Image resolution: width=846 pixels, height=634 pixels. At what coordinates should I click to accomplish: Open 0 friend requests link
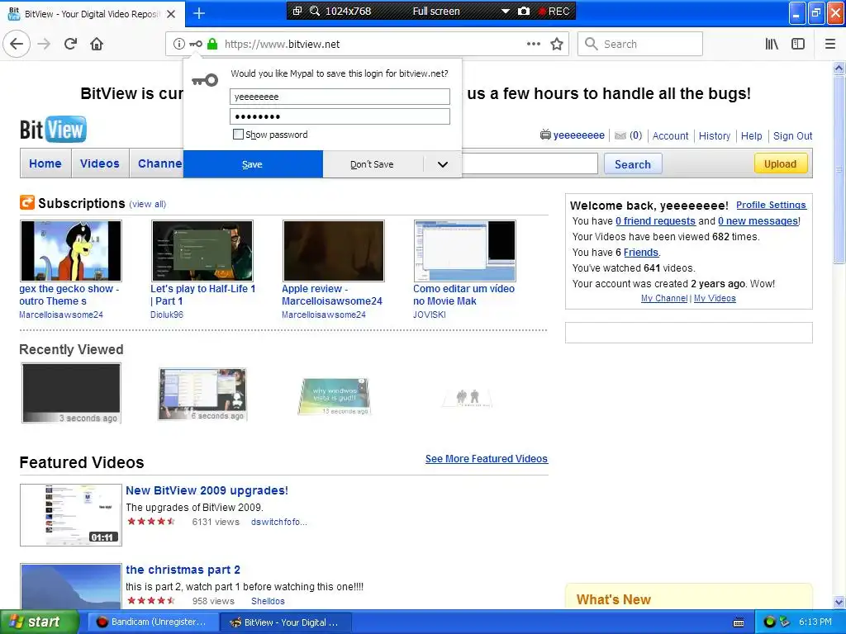click(x=655, y=221)
